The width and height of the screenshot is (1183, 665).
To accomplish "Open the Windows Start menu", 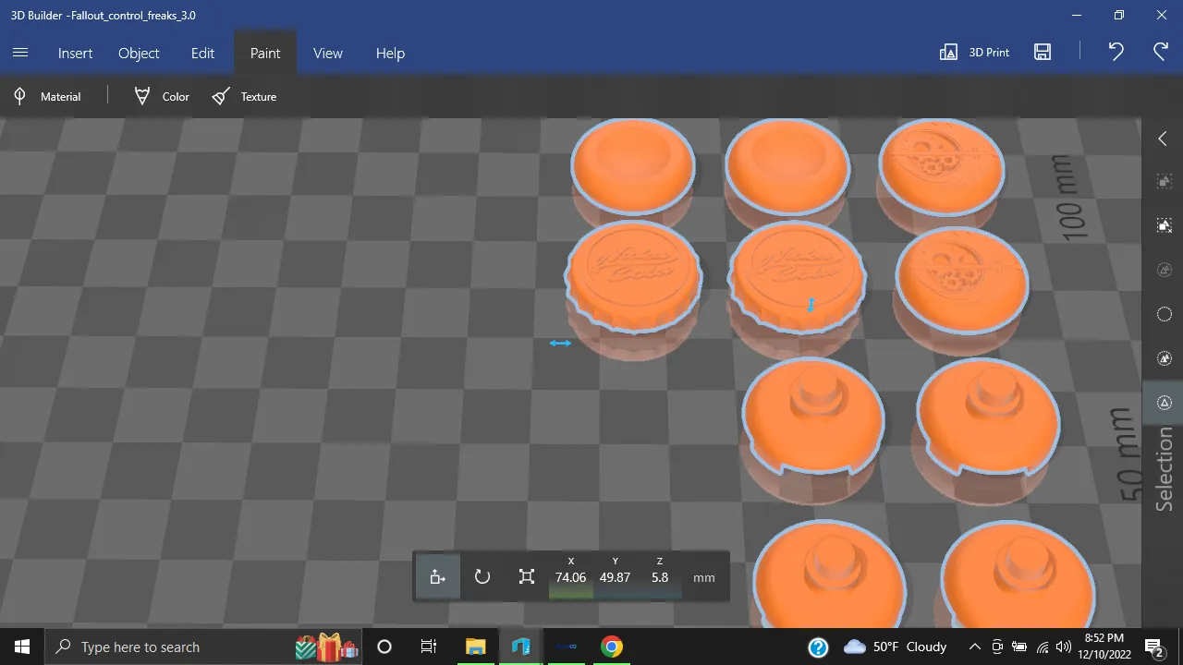I will [x=22, y=647].
